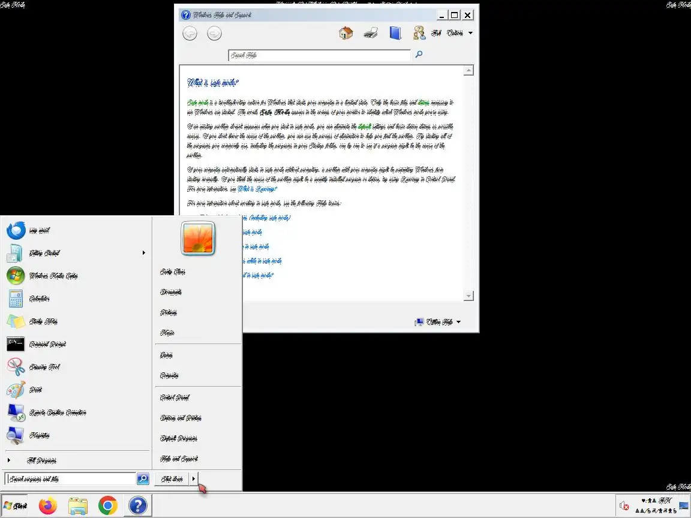This screenshot has height=518, width=691.
Task: Open the user name folder above Documents
Action: pyautogui.click(x=173, y=272)
